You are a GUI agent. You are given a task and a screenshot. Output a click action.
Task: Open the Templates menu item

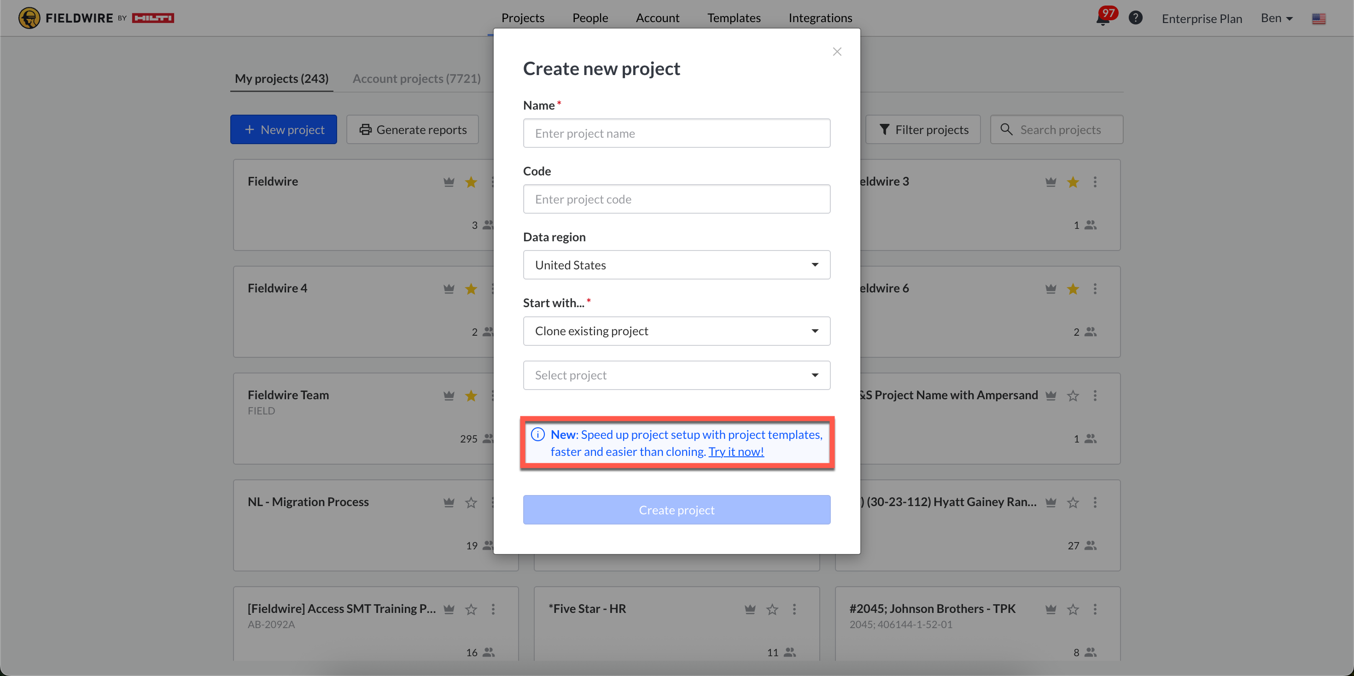tap(734, 18)
